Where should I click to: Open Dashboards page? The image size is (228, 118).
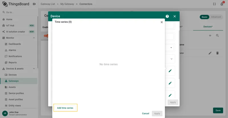coord(19,44)
